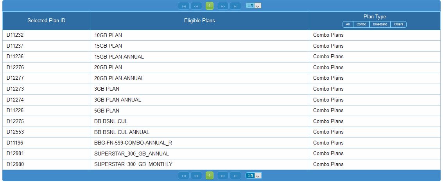
Task: Click next page icon in top paginator
Action: tap(222, 6)
